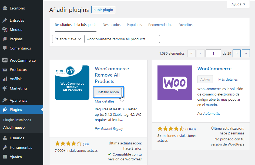
Task: Switch to the Destacados tab
Action: 112,25
